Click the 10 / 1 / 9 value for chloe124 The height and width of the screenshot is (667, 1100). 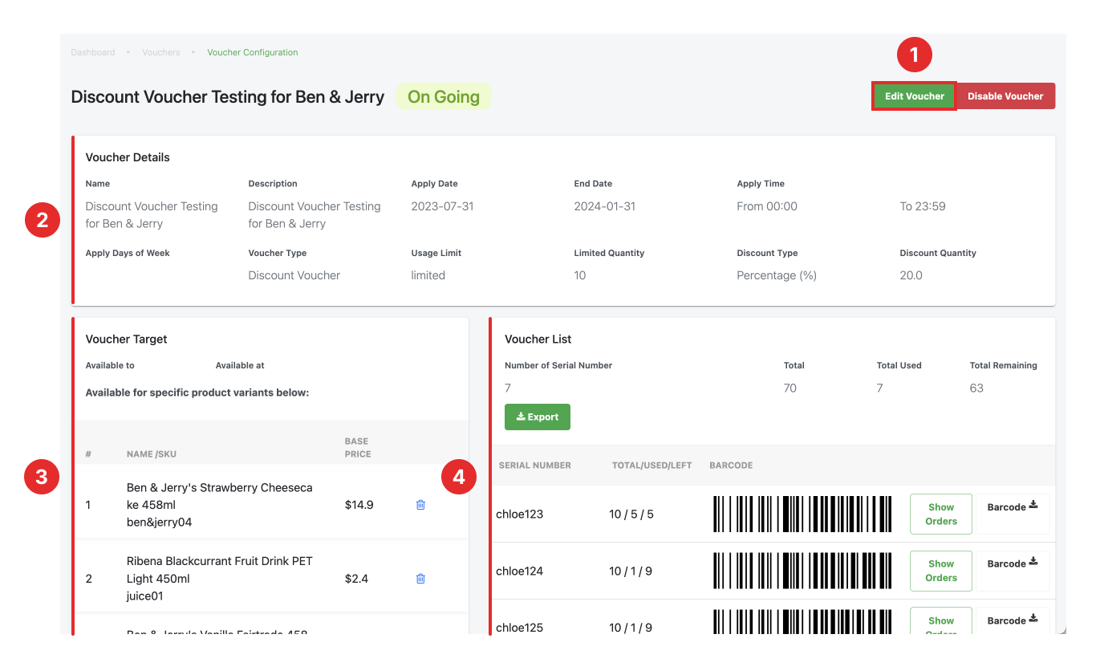click(x=631, y=571)
